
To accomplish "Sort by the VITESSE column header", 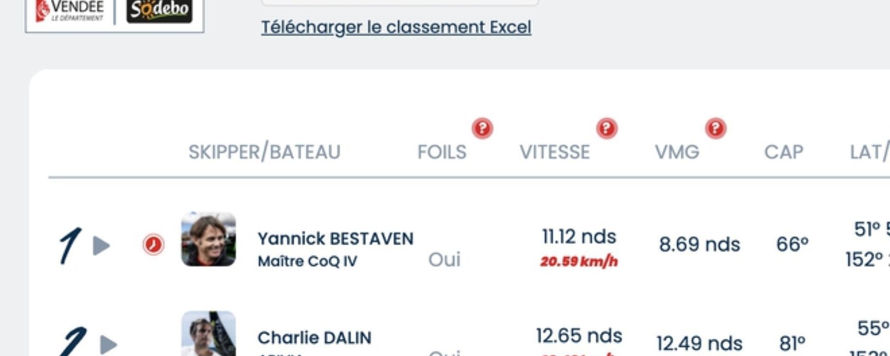I will coord(554,152).
